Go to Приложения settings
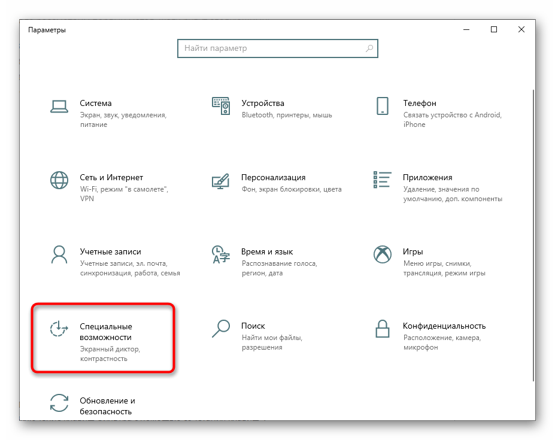This screenshot has width=555, height=440. pos(427,178)
